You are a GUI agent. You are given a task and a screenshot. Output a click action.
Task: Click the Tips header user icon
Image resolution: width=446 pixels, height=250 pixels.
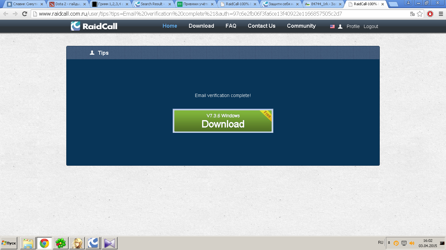92,53
